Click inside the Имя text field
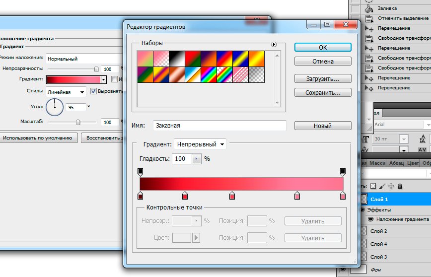Viewport: 431px width, 277px height. click(x=219, y=126)
